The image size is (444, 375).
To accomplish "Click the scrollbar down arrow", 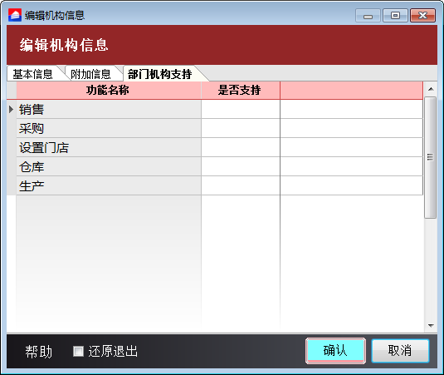I will coord(431,326).
